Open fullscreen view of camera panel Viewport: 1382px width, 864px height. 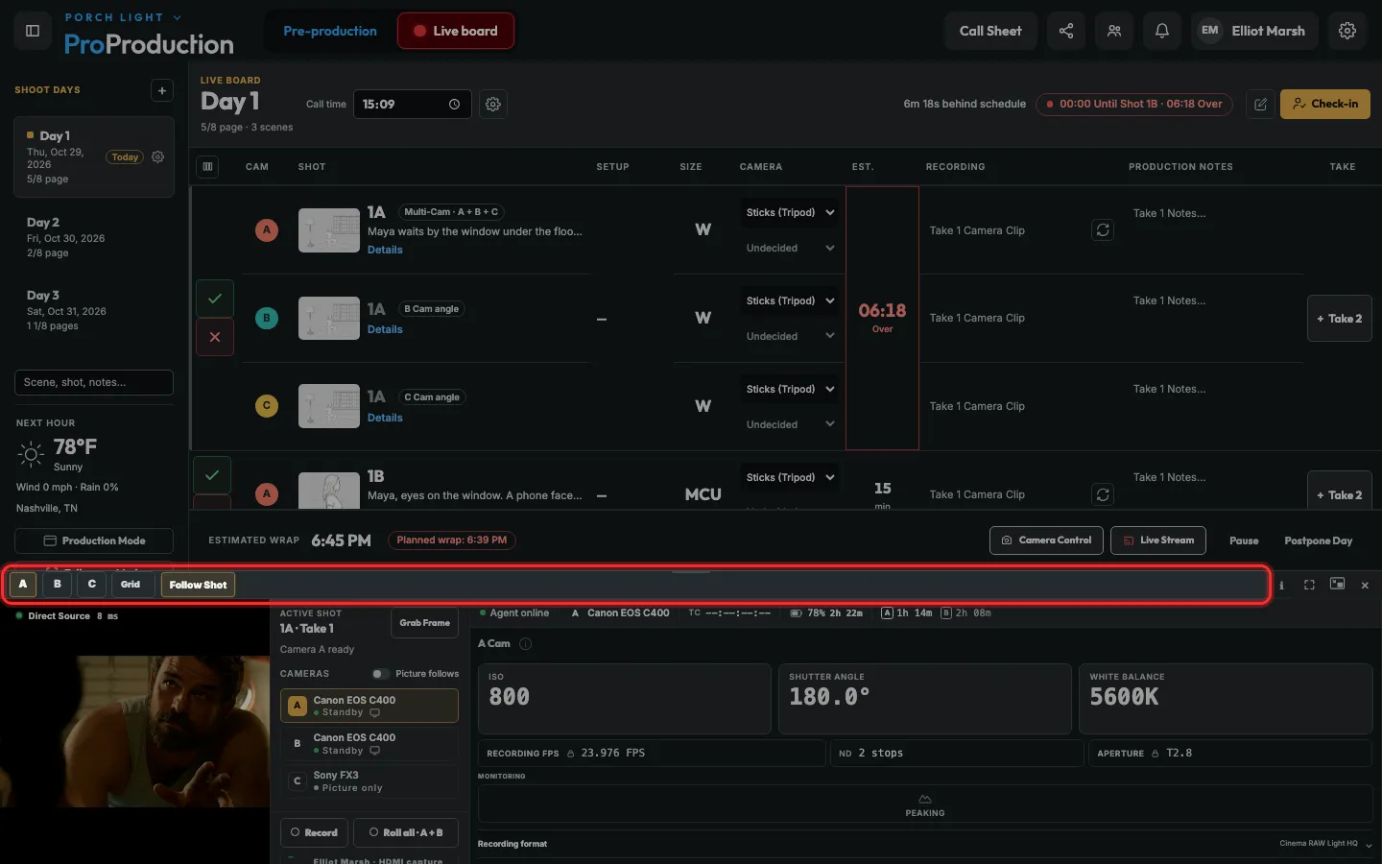coord(1309,585)
